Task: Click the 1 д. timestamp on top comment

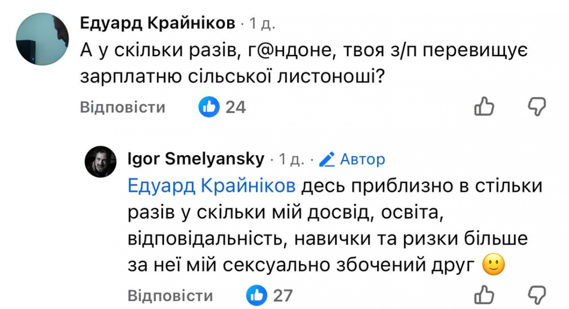Action: pyautogui.click(x=262, y=24)
